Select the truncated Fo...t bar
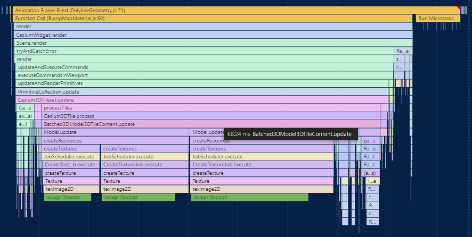 (370, 165)
